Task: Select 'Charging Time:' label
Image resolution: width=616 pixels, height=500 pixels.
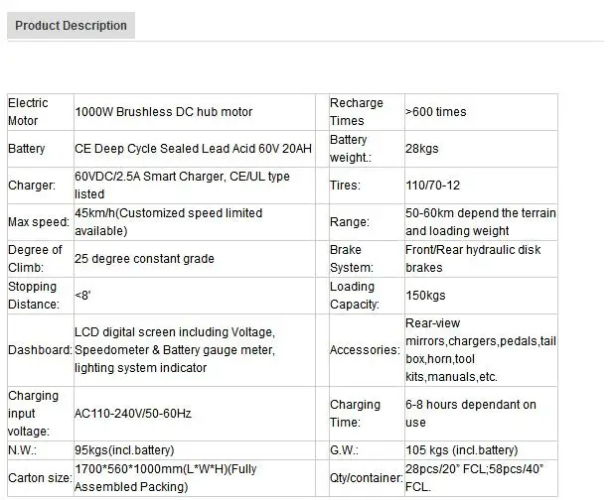Action: click(355, 414)
